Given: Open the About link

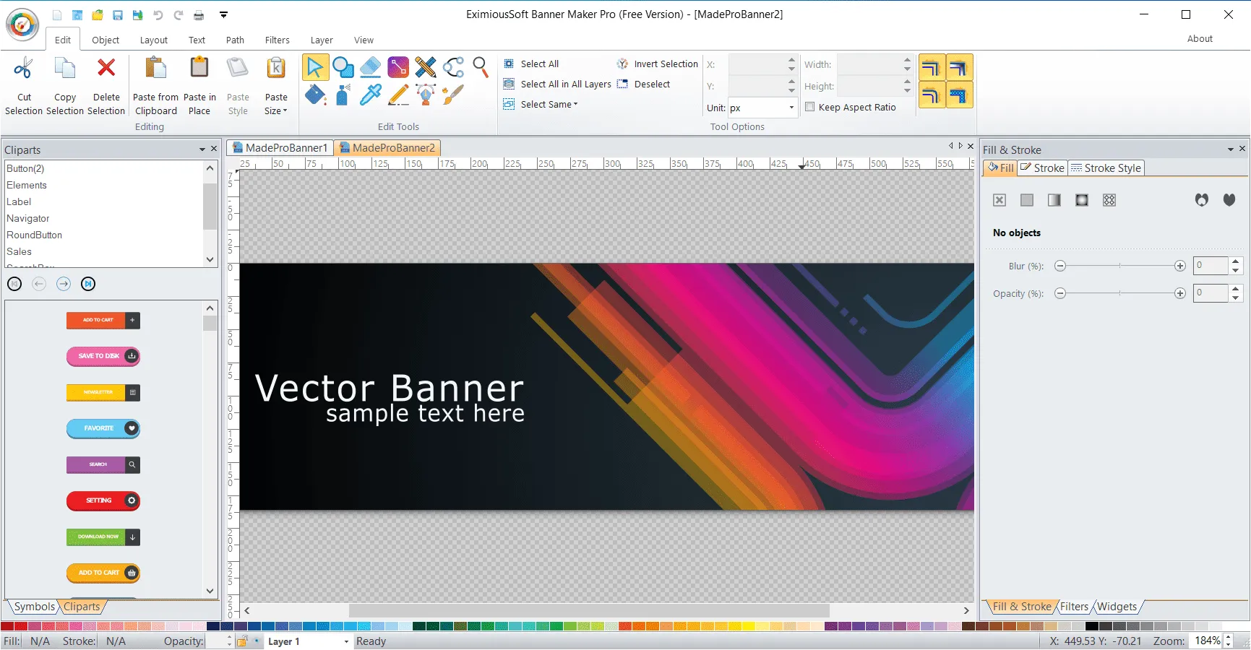Looking at the screenshot, I should (1200, 39).
